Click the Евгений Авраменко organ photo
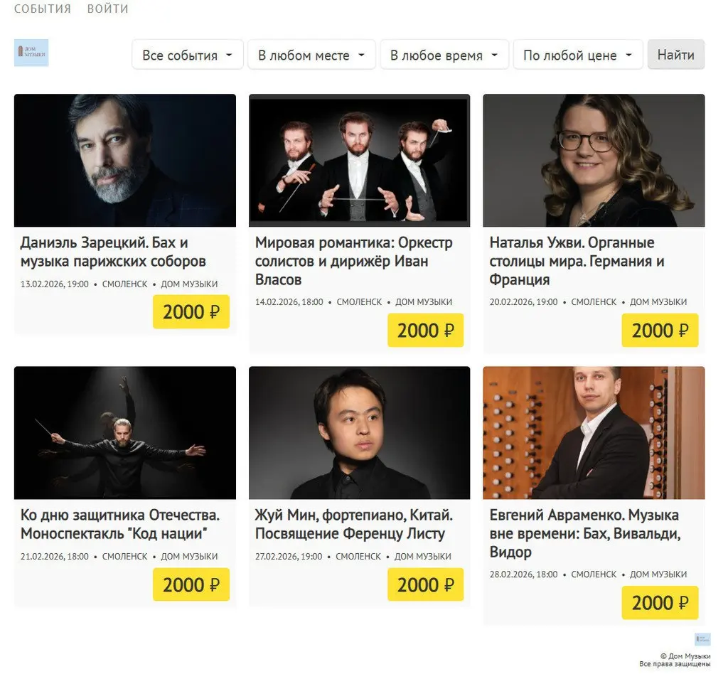Image resolution: width=728 pixels, height=674 pixels. click(594, 432)
